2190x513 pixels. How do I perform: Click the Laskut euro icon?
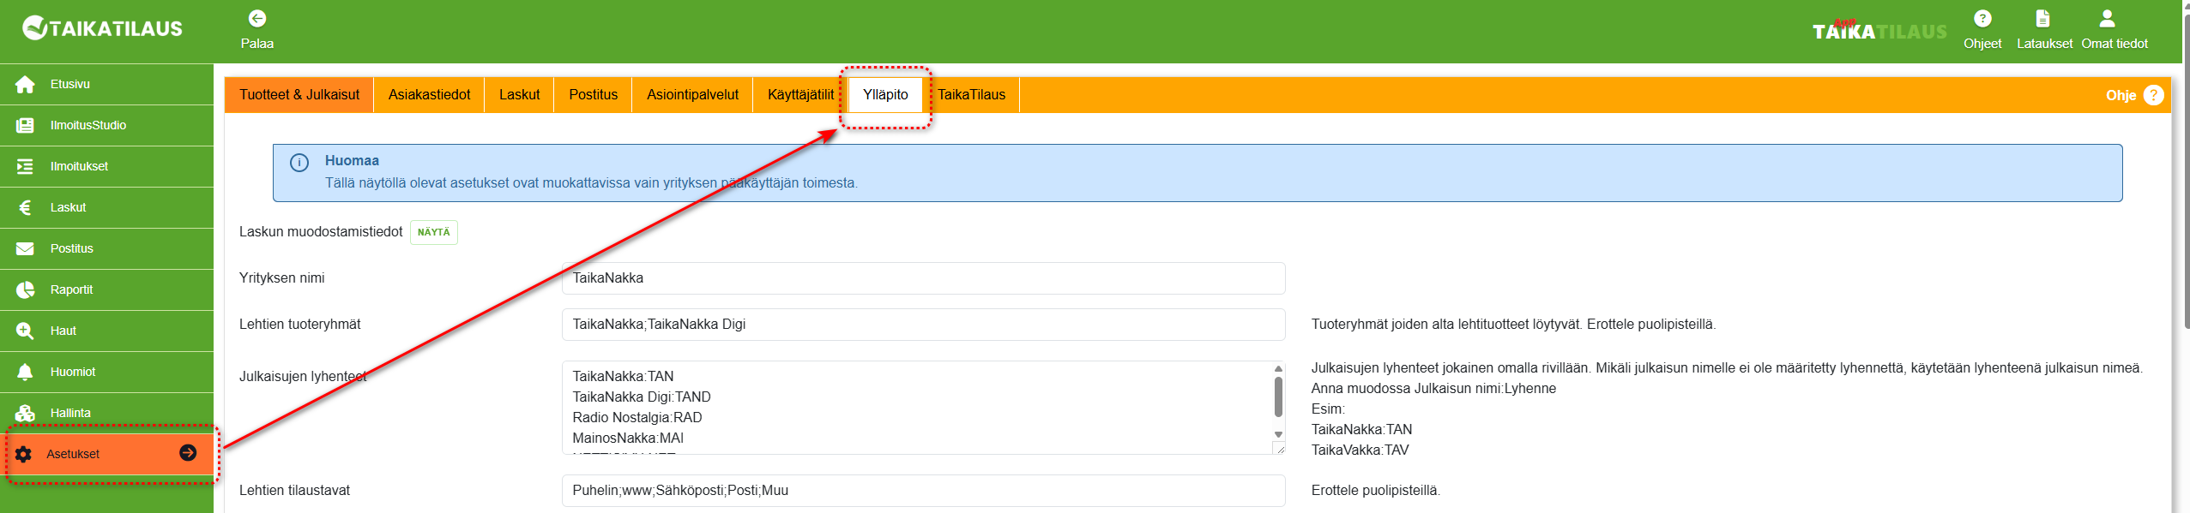click(x=25, y=207)
